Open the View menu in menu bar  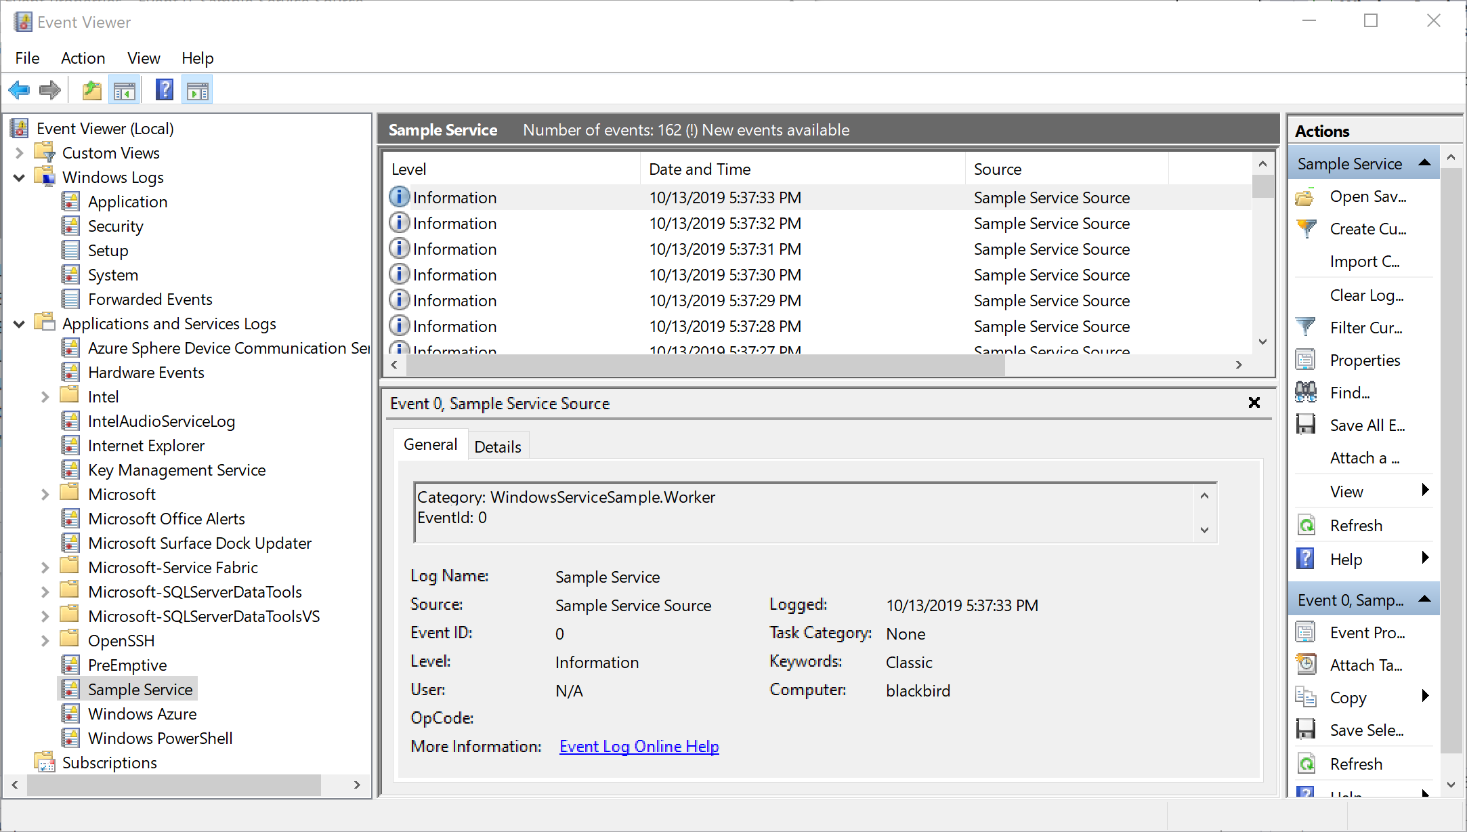pyautogui.click(x=144, y=58)
